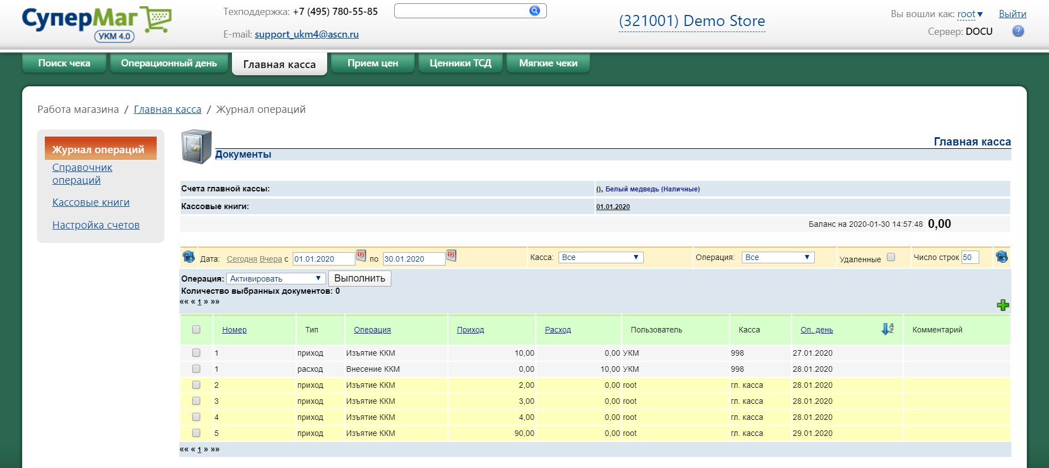Open calendar picker for end date 30.01.2020
1049x468 pixels.
(451, 256)
